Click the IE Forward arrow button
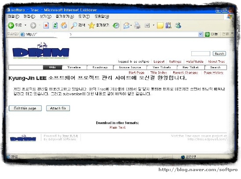Screen dimensions: 241x179 click(x=33, y=25)
